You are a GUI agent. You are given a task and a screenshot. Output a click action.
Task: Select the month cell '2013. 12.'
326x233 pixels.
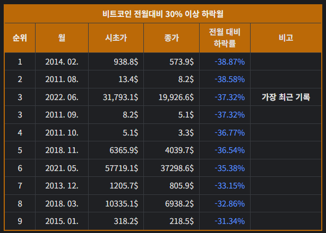pyautogui.click(x=62, y=186)
